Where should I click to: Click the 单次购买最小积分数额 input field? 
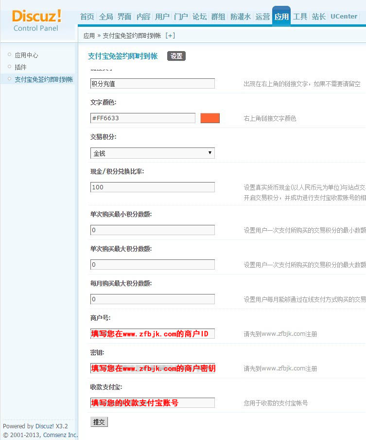[x=153, y=230]
